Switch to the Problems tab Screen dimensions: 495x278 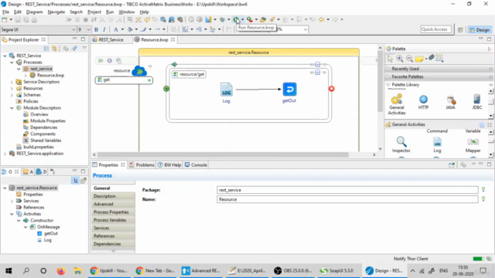(142, 165)
